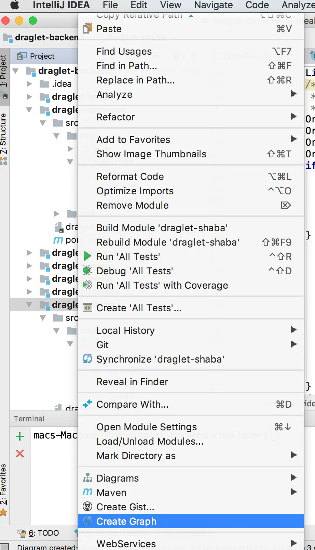Add a new terminal session with plus

click(x=20, y=436)
